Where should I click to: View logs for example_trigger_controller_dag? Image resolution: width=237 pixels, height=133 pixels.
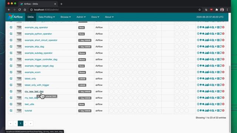coord(218,59)
